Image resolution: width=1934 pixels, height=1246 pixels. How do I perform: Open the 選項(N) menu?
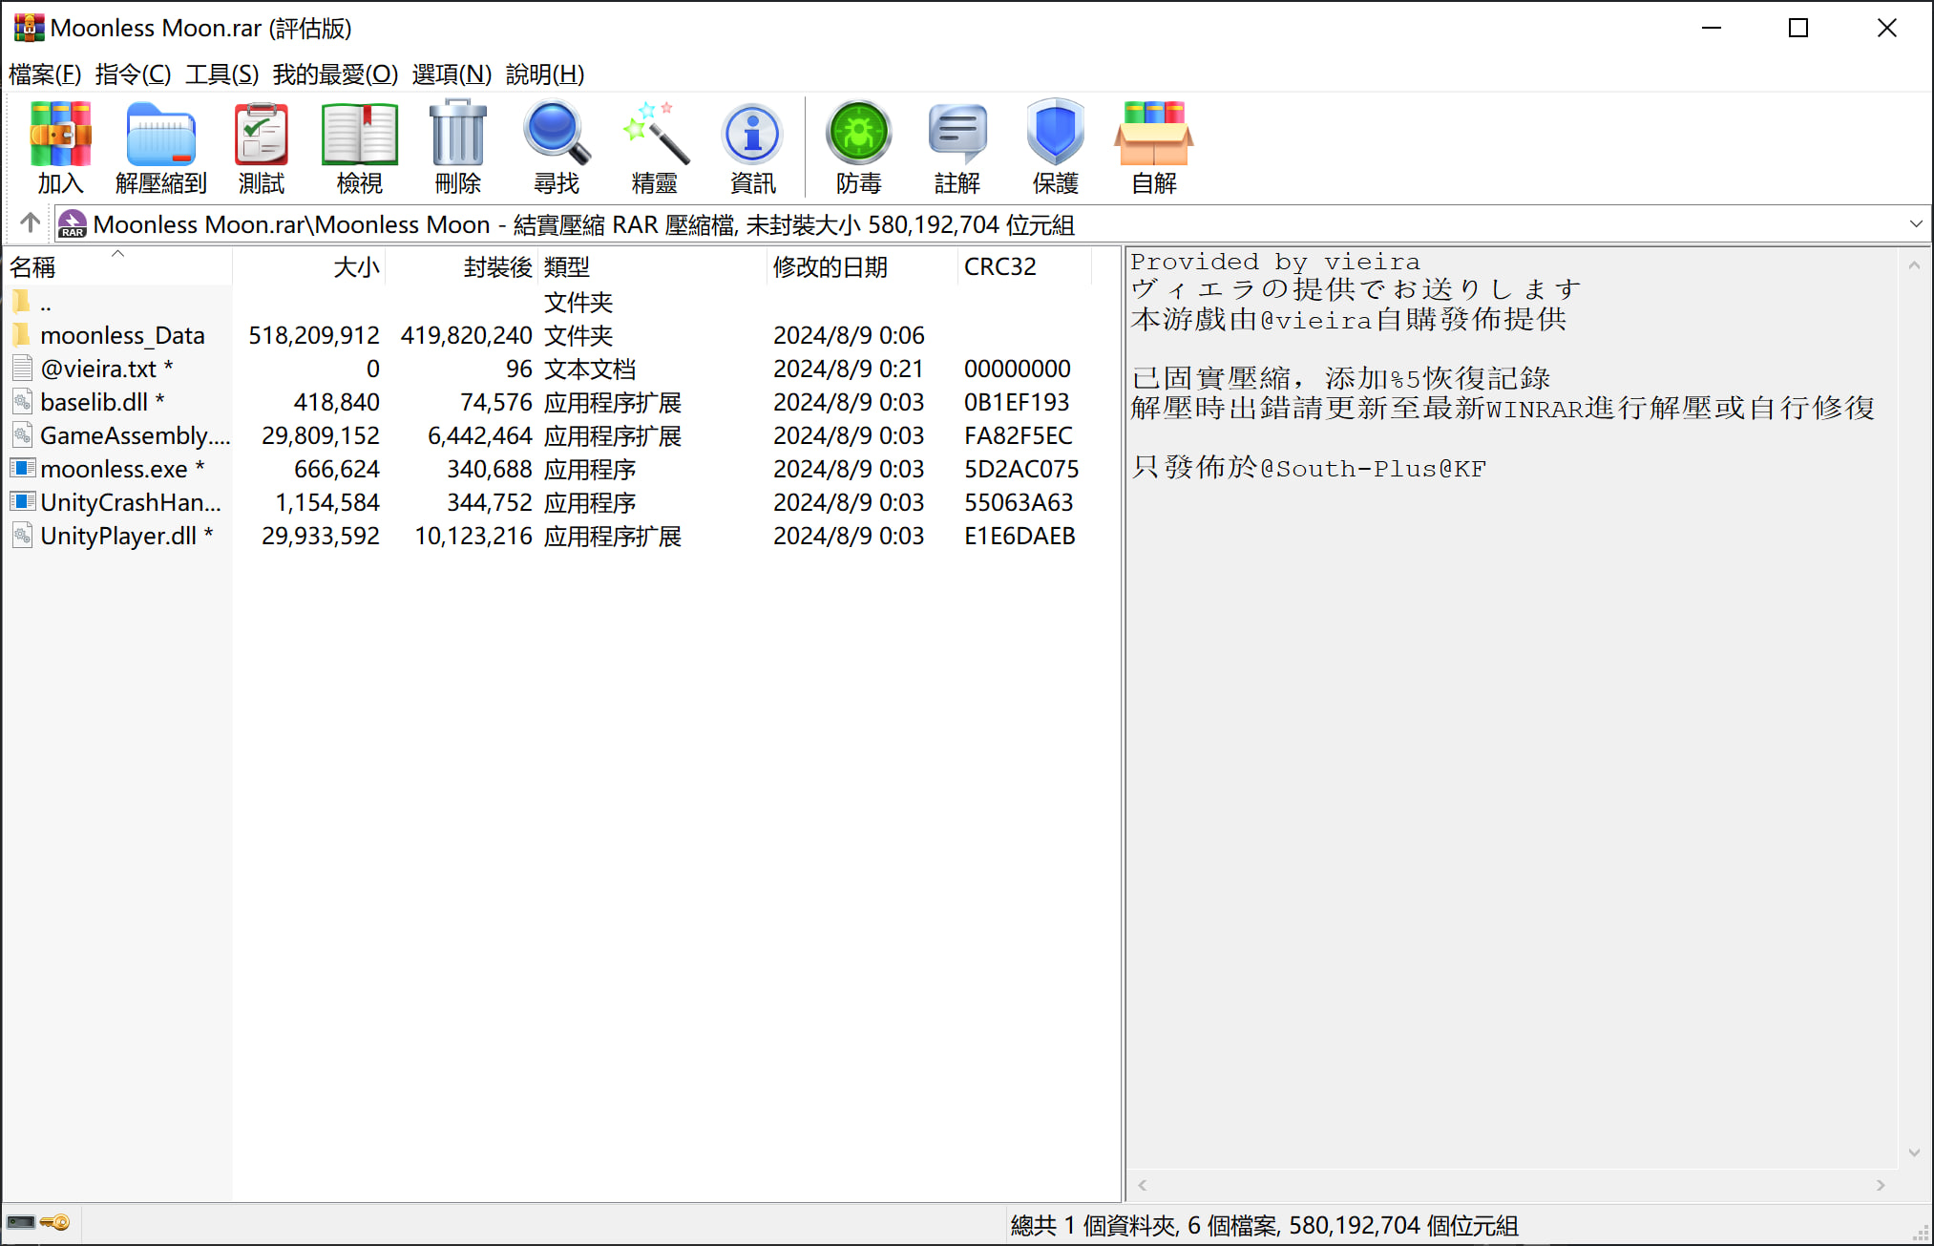click(452, 74)
